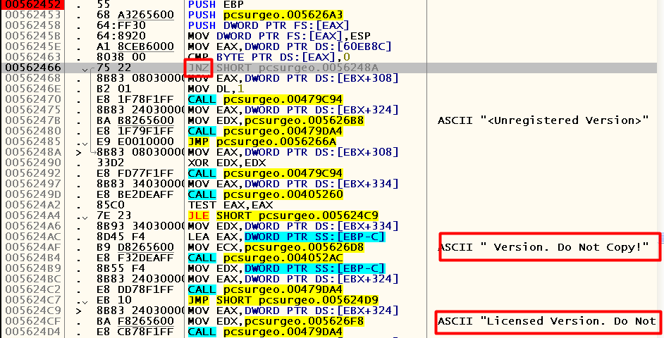Select JMP pcsurgeo.0056266A instruction
The width and height of the screenshot is (664, 338).
point(262,142)
